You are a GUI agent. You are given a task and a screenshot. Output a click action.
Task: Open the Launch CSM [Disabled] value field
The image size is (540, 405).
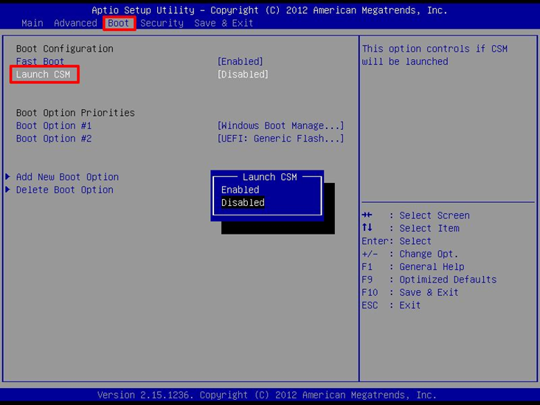tap(243, 75)
